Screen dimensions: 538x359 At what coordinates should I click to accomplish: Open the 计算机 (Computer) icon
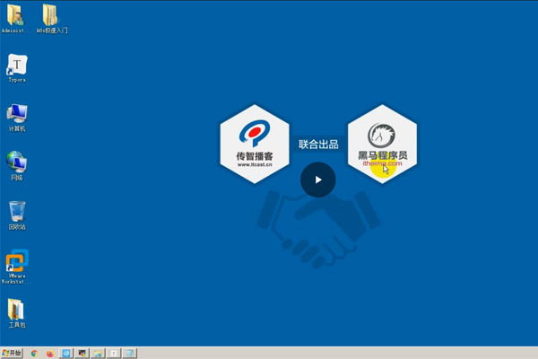point(16,114)
